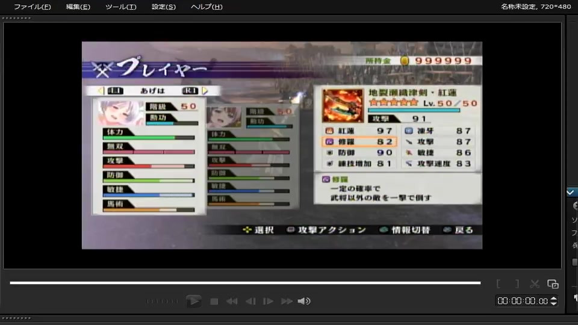
Task: Open the 設定(S) menu
Action: pyautogui.click(x=164, y=7)
